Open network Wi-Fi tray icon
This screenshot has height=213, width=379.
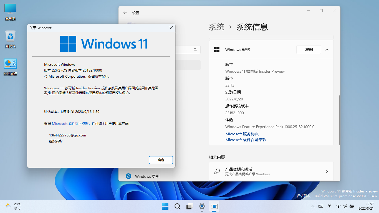(x=338, y=206)
